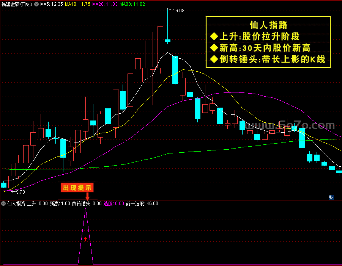Click the yellow 仙人指路 description box
The height and width of the screenshot is (266, 342).
pos(268,42)
